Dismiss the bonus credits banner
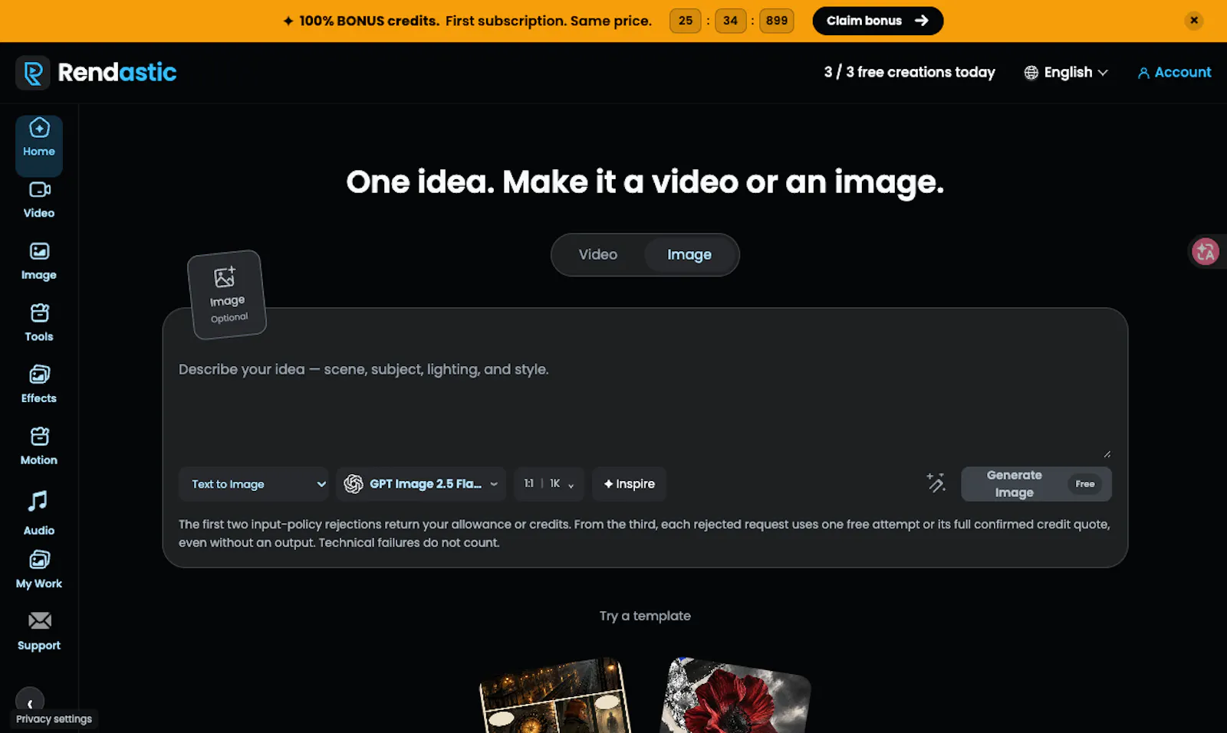This screenshot has width=1227, height=733. point(1194,21)
